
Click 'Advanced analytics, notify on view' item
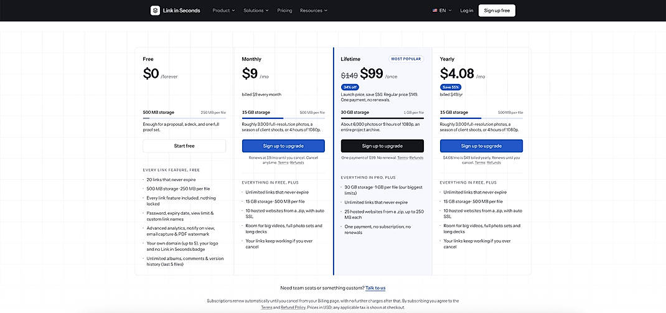tap(181, 231)
